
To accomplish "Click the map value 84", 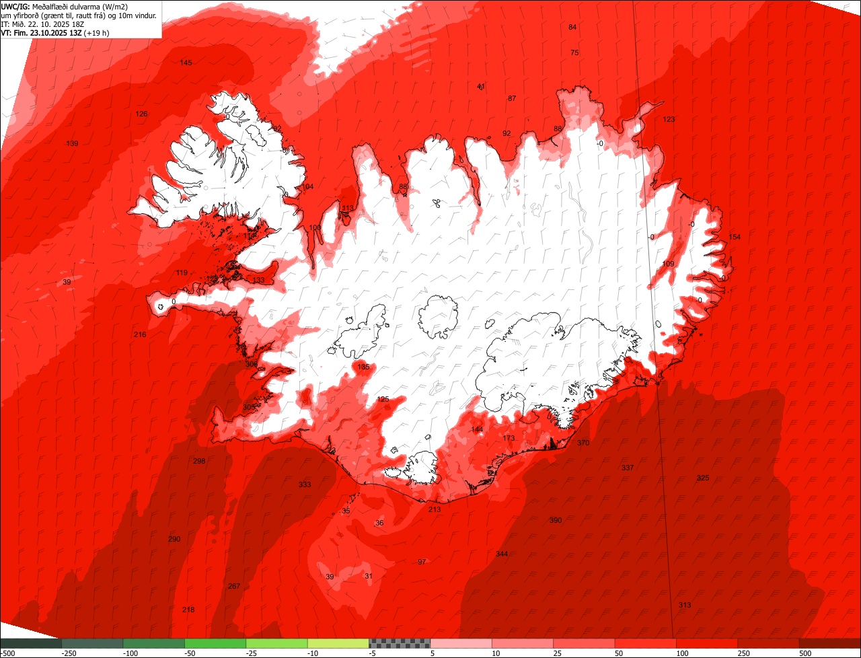I will pos(572,27).
